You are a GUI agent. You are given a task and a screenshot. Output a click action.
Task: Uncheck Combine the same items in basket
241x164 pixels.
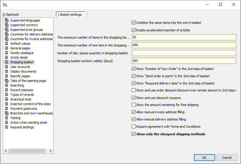pos(134,23)
